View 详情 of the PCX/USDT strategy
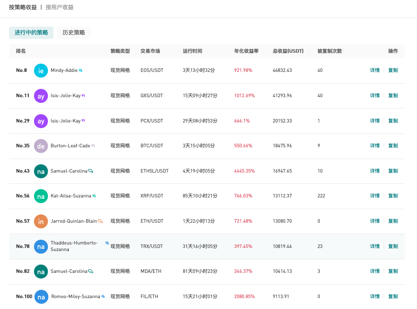 click(x=375, y=121)
